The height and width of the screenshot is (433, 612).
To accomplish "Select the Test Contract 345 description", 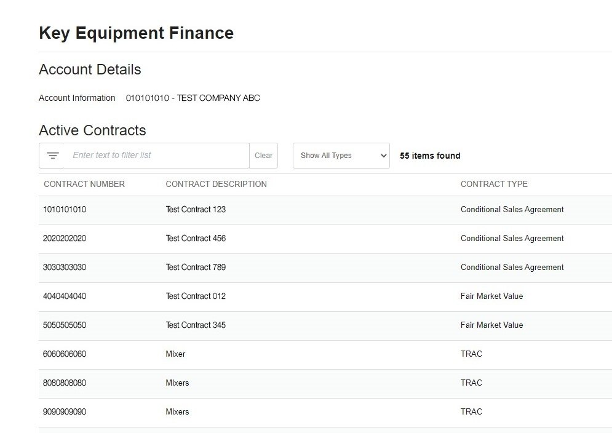I will pos(196,325).
